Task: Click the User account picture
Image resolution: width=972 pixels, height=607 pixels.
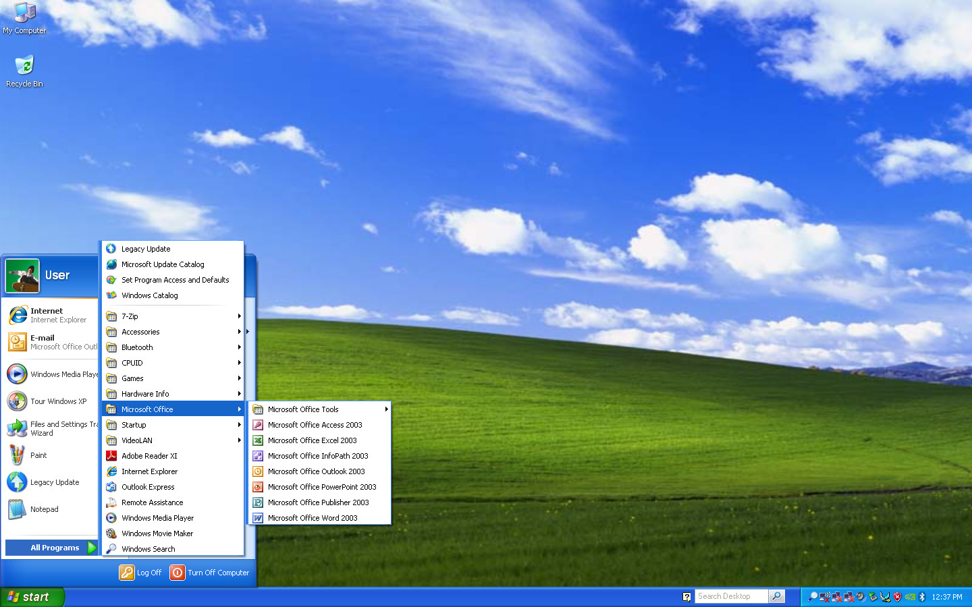Action: 22,276
